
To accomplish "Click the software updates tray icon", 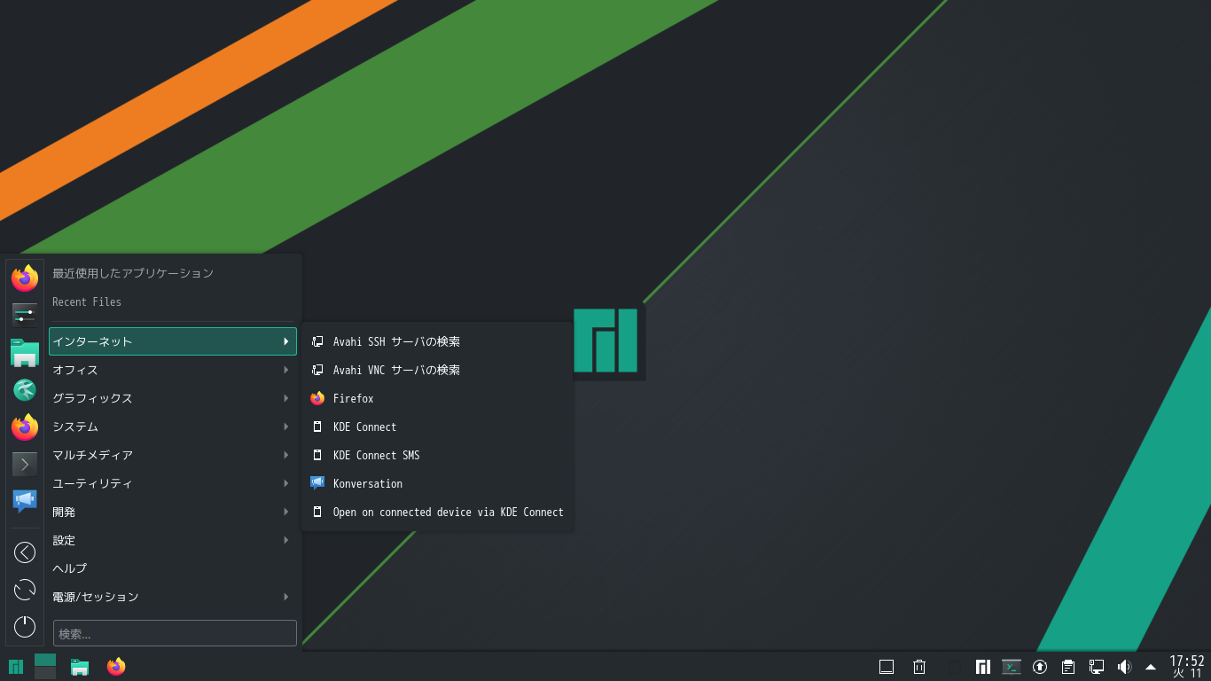I will point(1040,667).
